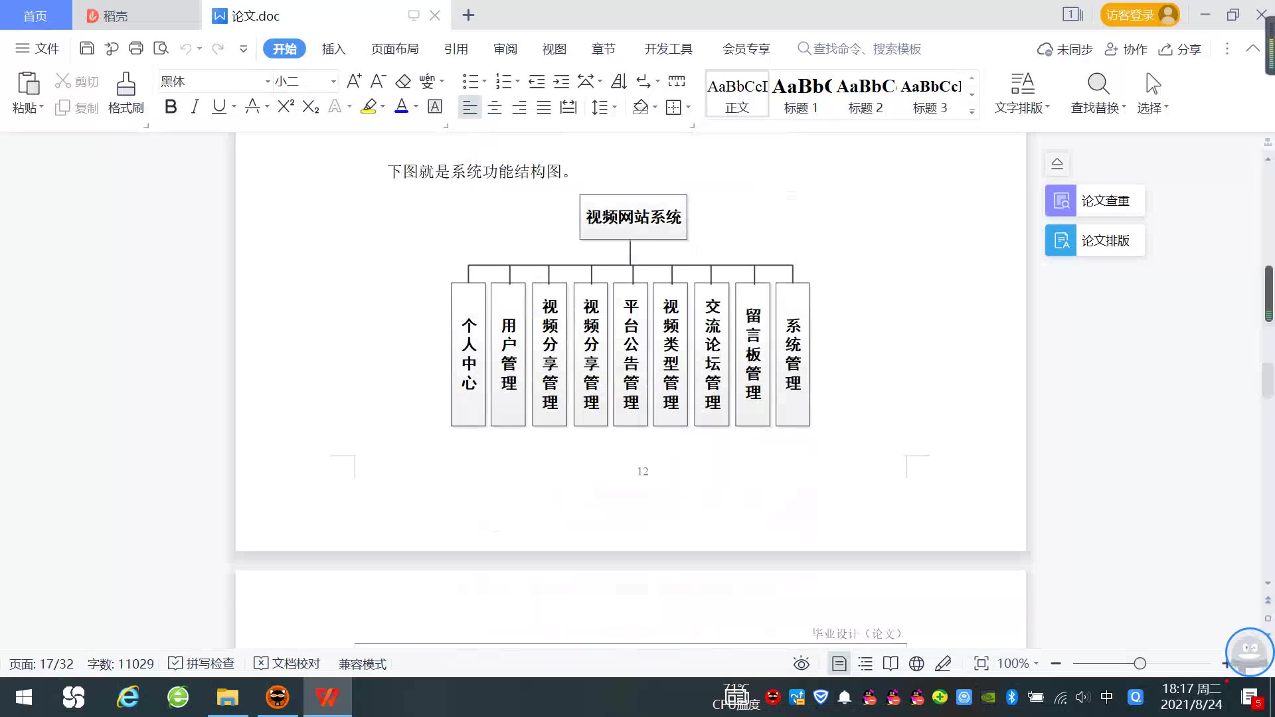Toggle Underline formatting
This screenshot has width=1275, height=717.
click(x=218, y=106)
